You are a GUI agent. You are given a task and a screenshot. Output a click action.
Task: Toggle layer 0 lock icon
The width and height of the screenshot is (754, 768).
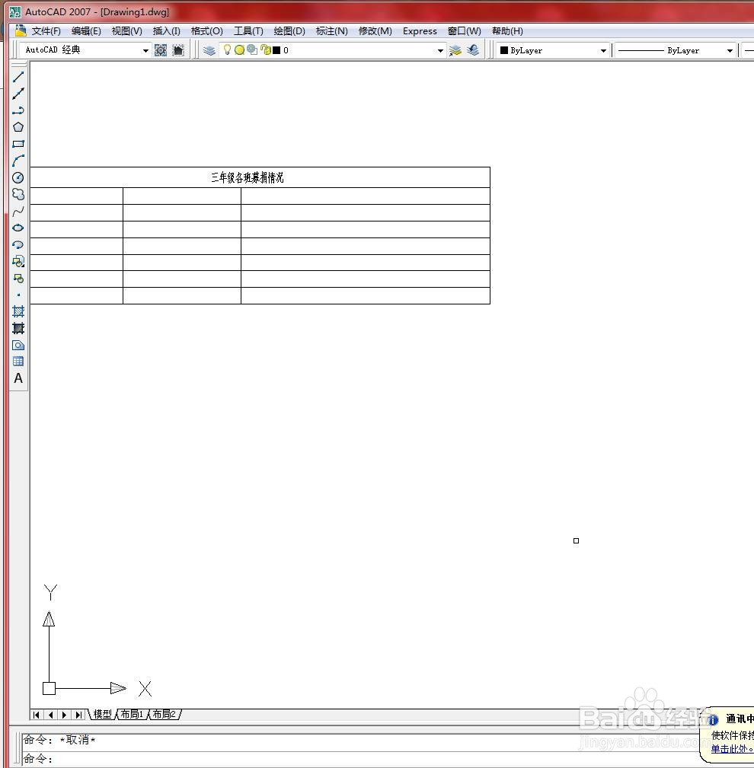(265, 49)
